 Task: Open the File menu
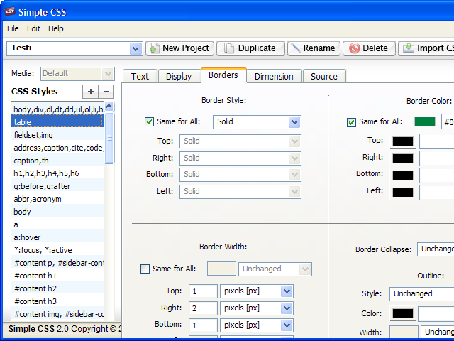pos(13,28)
